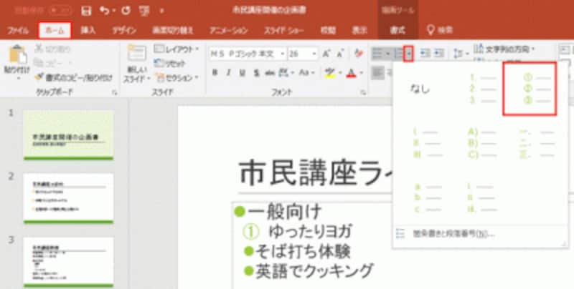
Task: Click the clear all formatting icon
Action: pyautogui.click(x=359, y=54)
